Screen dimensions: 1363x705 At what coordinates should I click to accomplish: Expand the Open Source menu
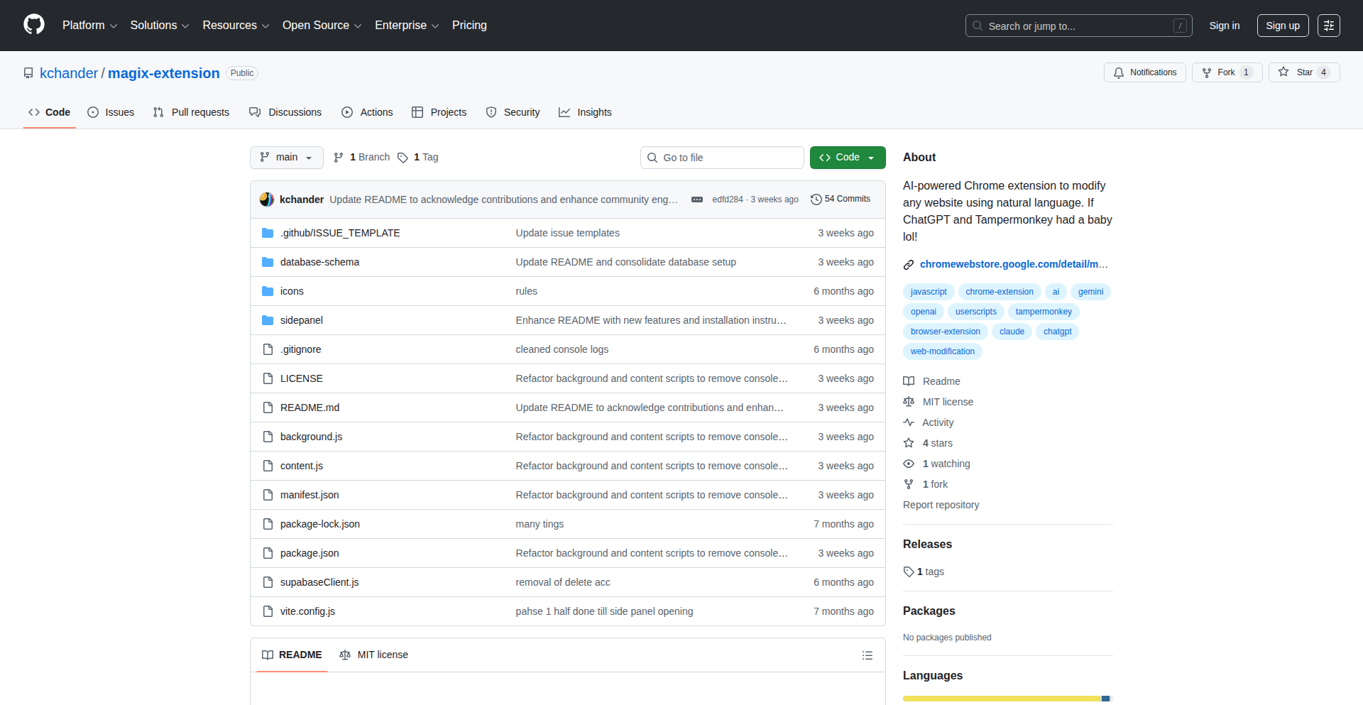[x=322, y=26]
